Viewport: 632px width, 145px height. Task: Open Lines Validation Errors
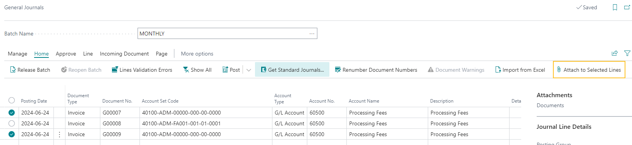click(x=142, y=70)
